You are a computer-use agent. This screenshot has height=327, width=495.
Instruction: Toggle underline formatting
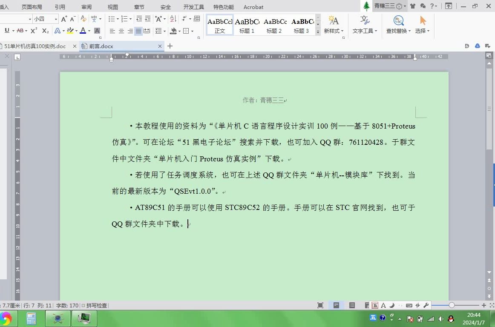click(x=7, y=31)
